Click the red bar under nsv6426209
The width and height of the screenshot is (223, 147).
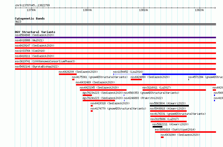pyautogui.click(x=68, y=74)
